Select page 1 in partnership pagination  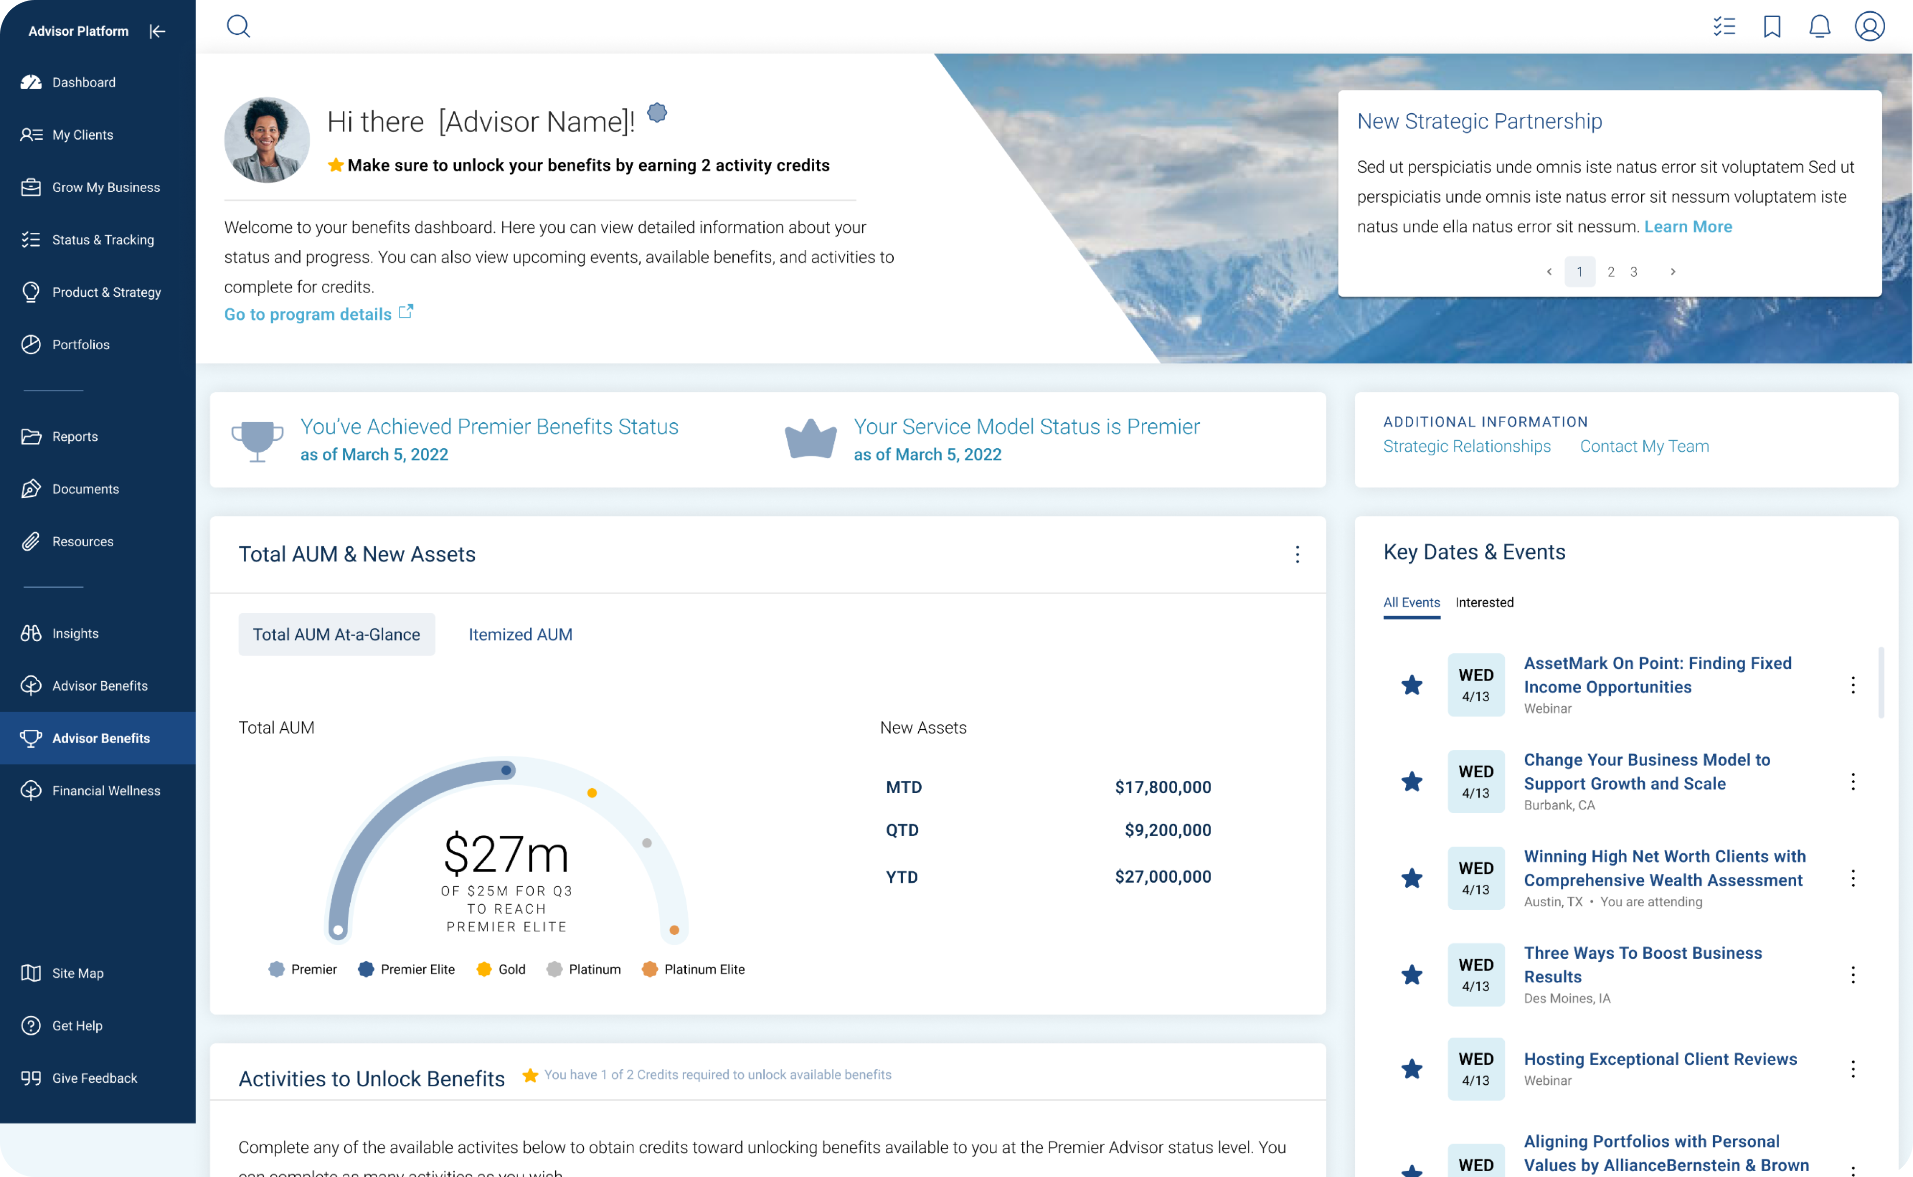[x=1580, y=272]
